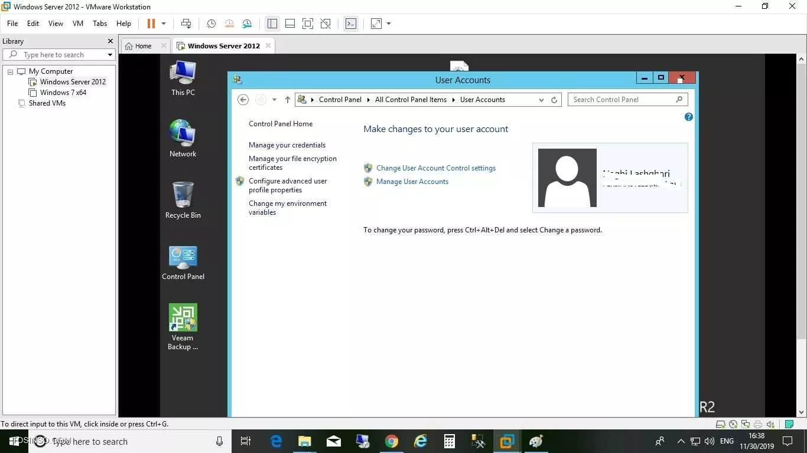Open the Edit menu
807x453 pixels.
(x=33, y=24)
